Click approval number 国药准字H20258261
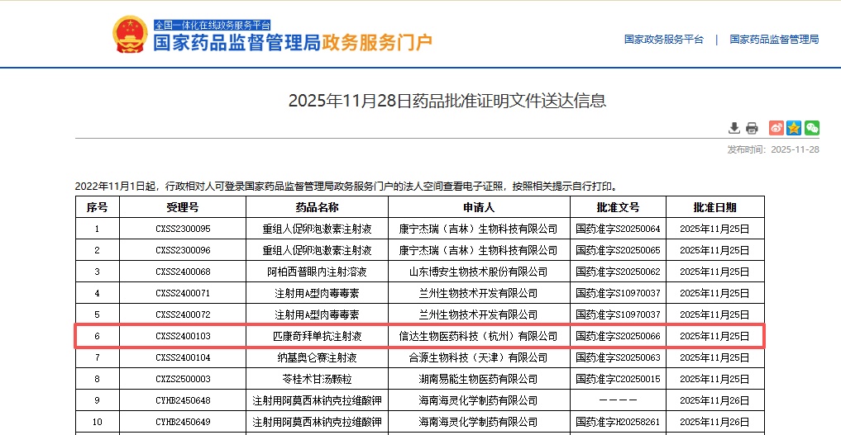This screenshot has width=841, height=435. coord(618,422)
